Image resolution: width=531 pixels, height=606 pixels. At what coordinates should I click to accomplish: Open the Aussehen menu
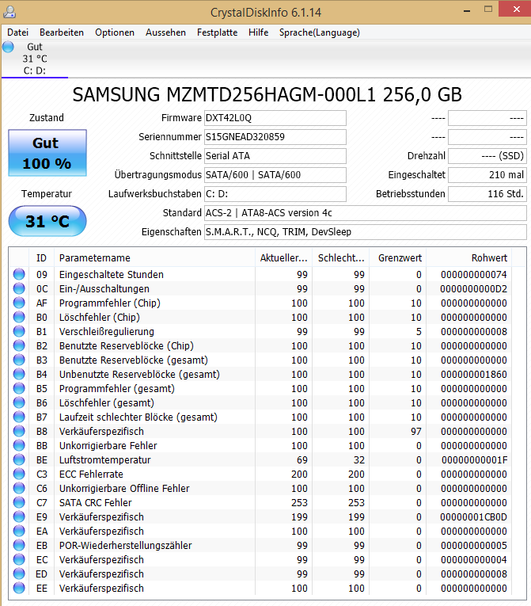(165, 32)
